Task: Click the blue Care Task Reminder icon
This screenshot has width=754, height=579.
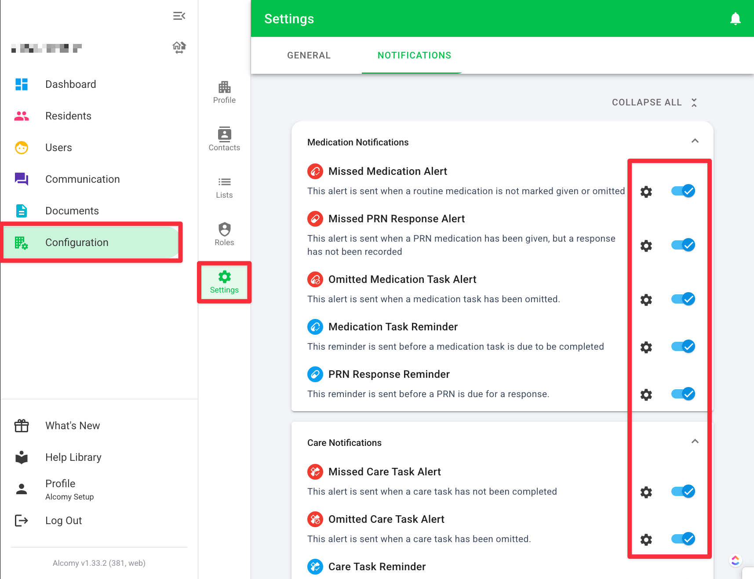Action: 315,567
